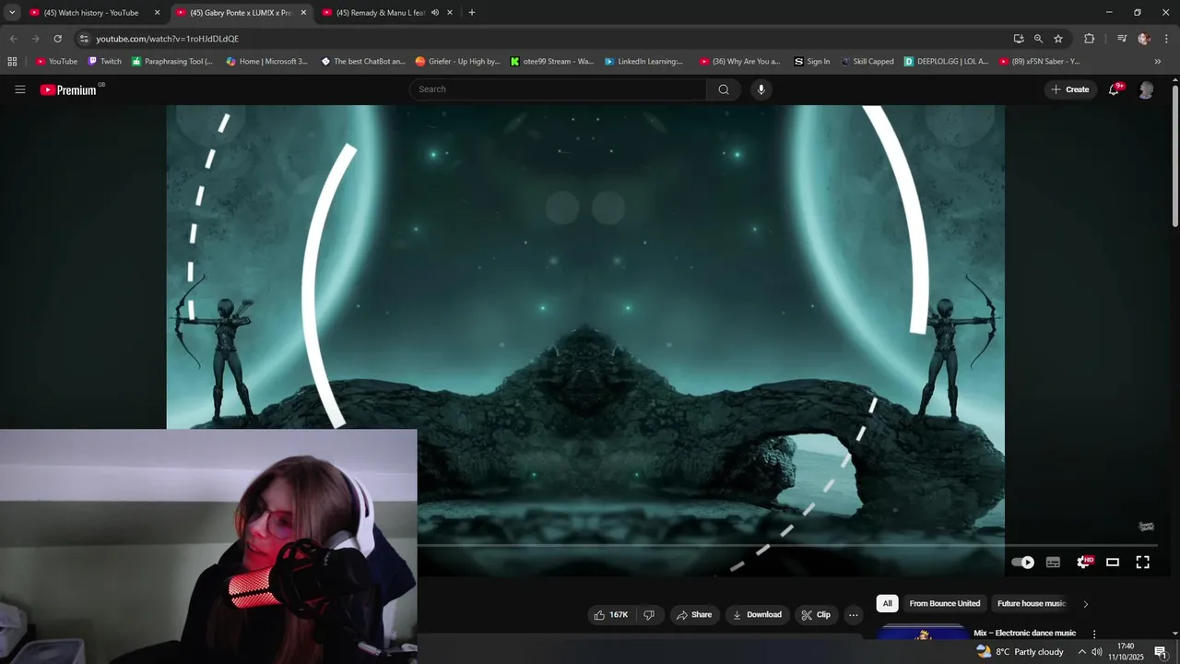1180x664 pixels.
Task: Open Chrome three-dot menu
Action: (x=1166, y=39)
